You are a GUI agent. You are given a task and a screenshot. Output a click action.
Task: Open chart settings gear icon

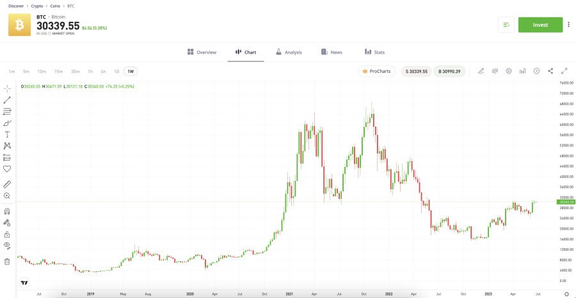[x=509, y=71]
